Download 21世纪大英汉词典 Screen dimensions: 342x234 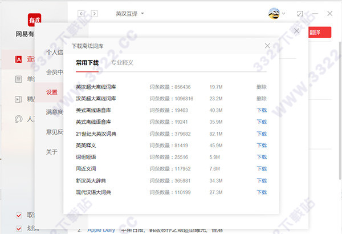point(262,134)
